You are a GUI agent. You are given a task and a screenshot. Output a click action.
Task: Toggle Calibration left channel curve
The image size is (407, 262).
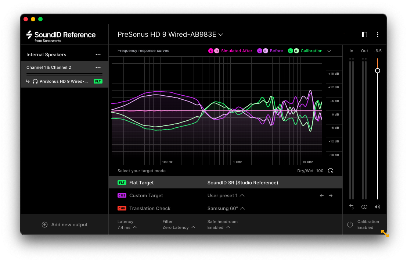tap(291, 51)
